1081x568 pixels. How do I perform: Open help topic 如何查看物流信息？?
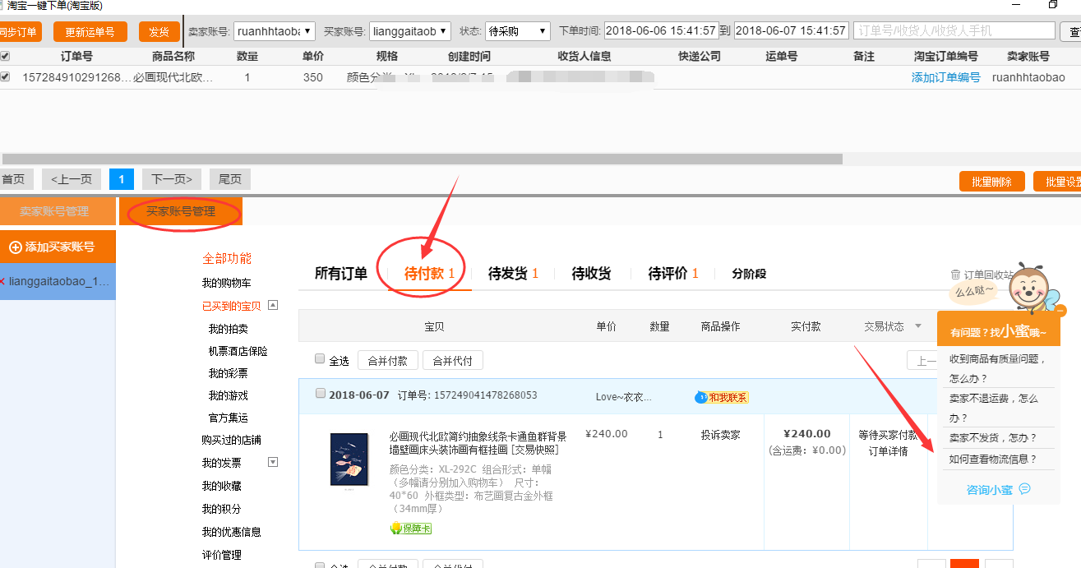[x=993, y=459]
